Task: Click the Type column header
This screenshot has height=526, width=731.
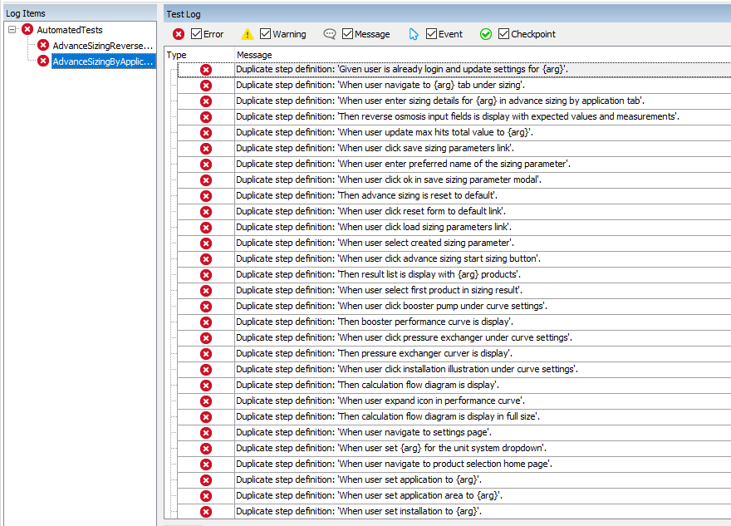Action: [177, 55]
